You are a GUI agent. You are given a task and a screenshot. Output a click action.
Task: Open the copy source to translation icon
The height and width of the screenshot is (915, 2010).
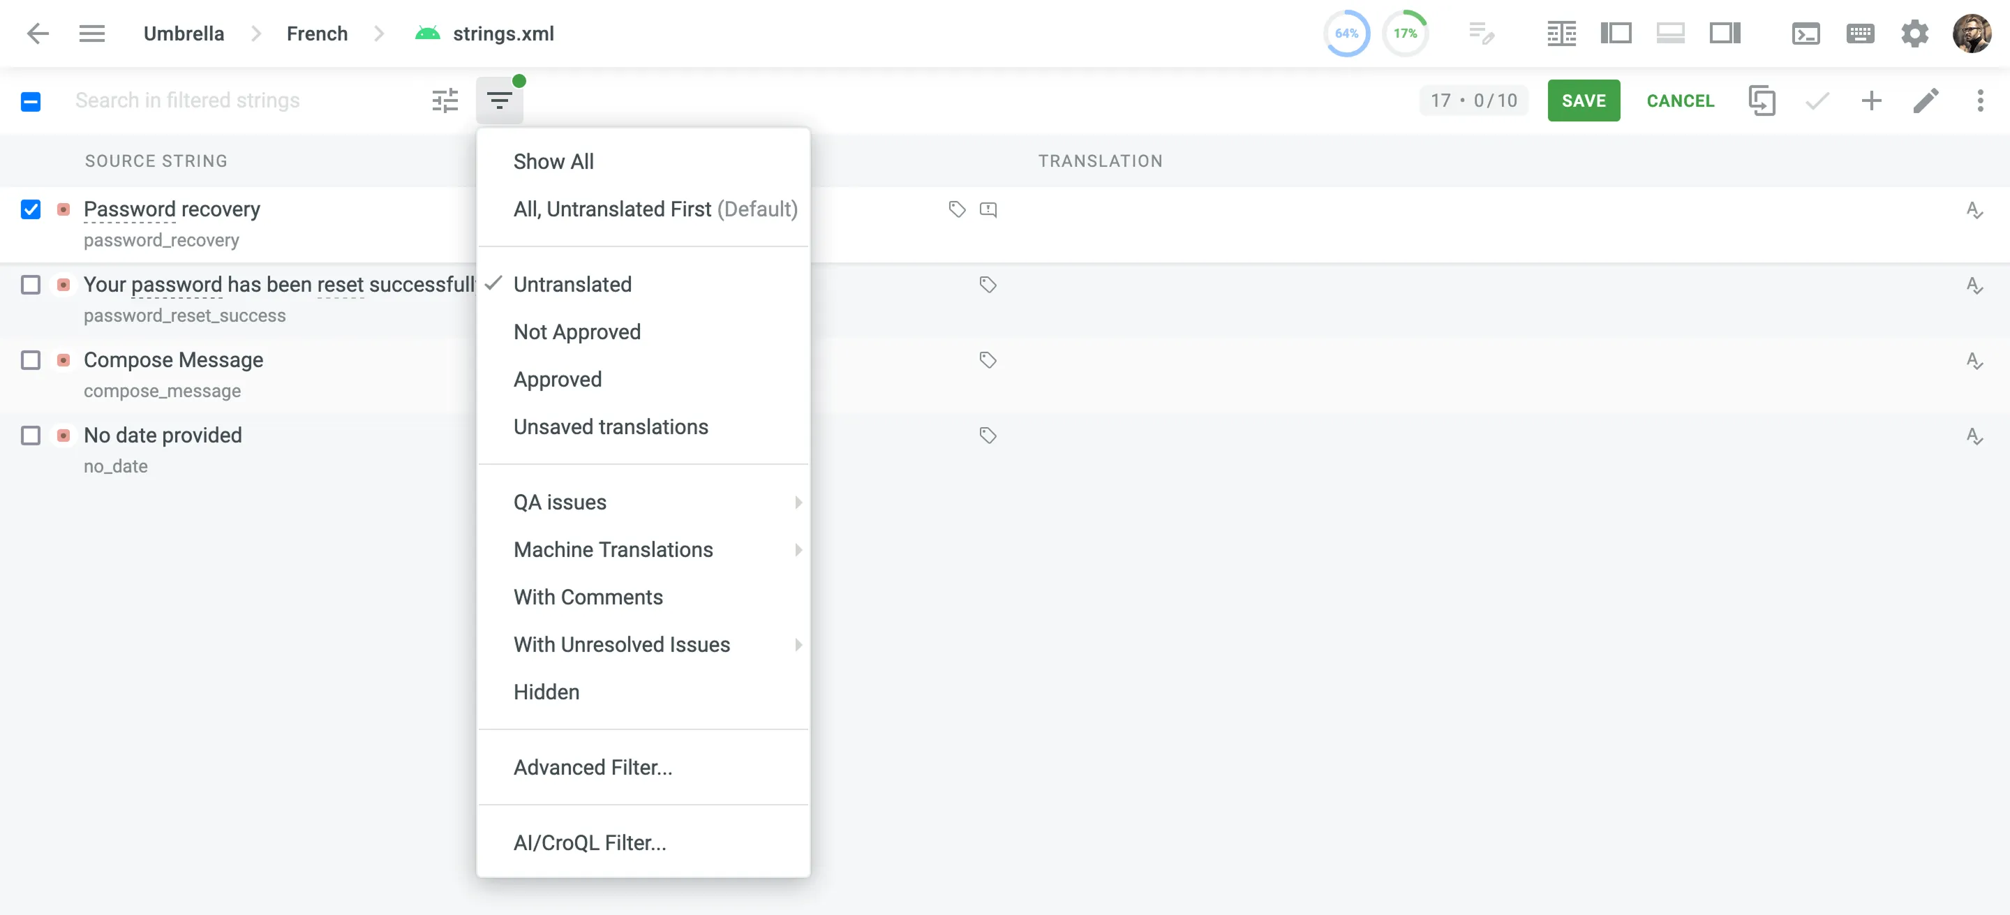[1763, 101]
